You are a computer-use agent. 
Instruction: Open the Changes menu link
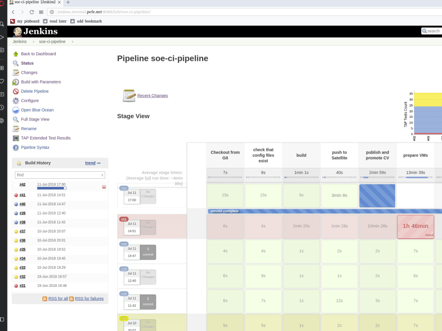click(29, 73)
